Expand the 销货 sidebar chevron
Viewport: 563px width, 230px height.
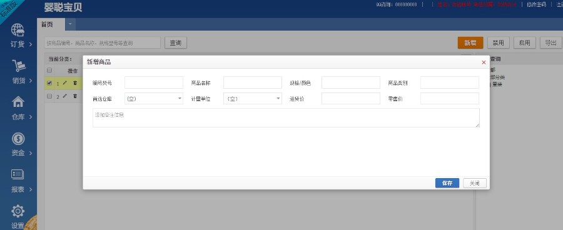click(x=31, y=81)
